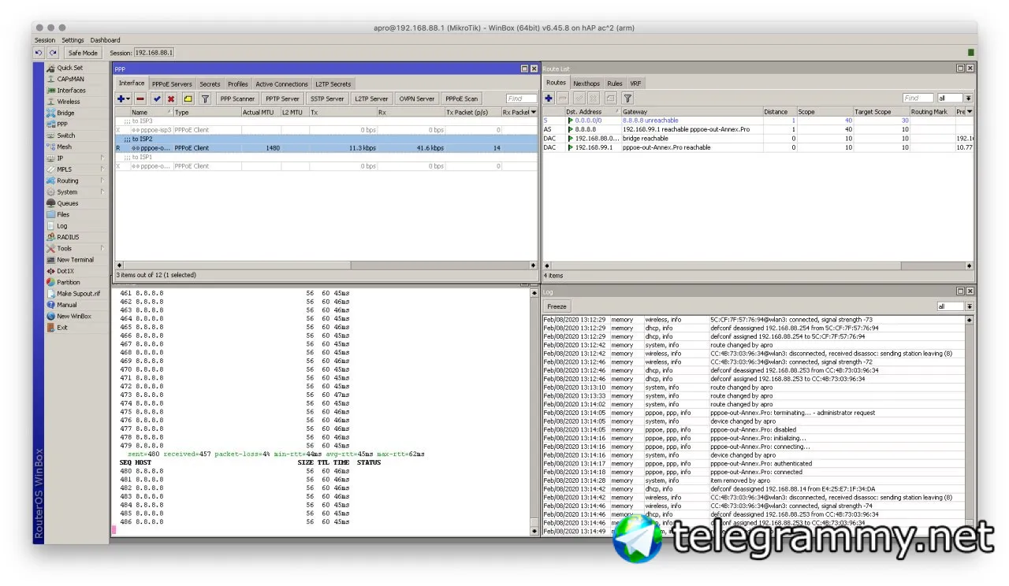The image size is (1009, 586).
Task: Switch to the Profiles tab in PPP
Action: point(238,84)
